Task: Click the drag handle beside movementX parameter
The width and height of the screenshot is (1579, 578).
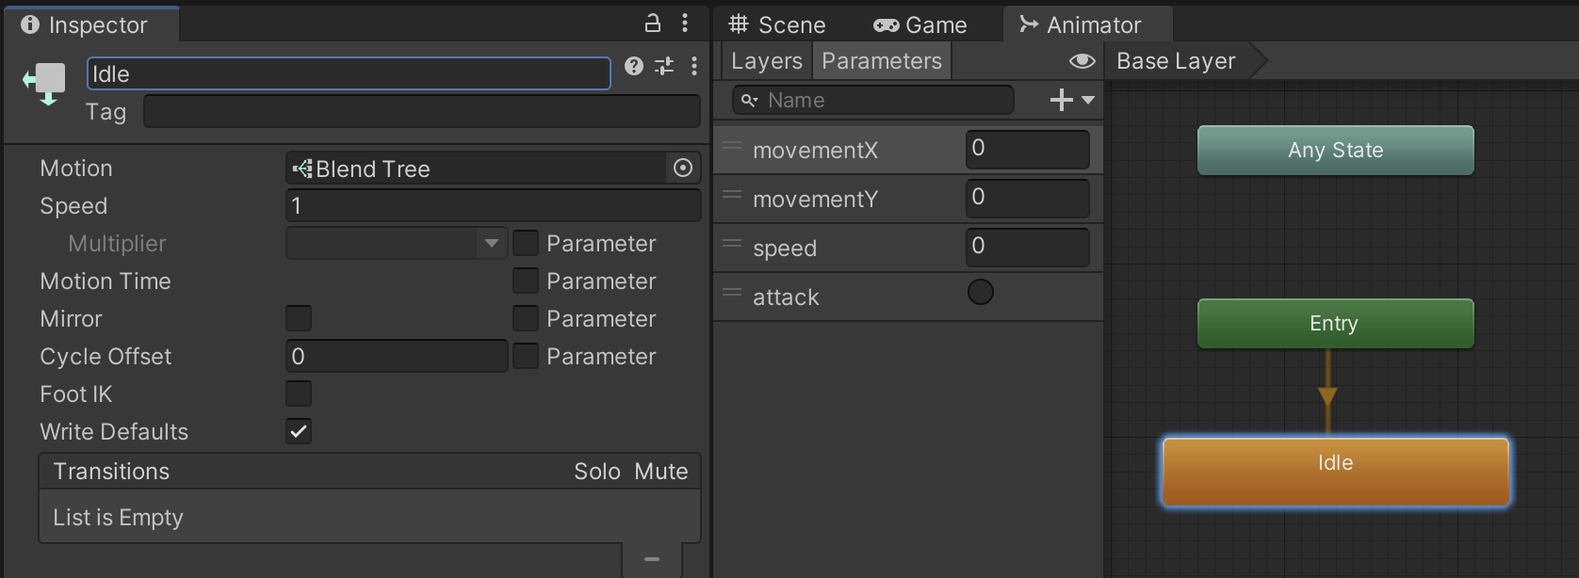Action: point(732,147)
